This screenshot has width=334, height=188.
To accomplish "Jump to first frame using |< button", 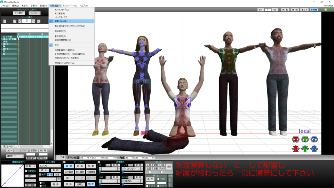I will tap(4, 21).
